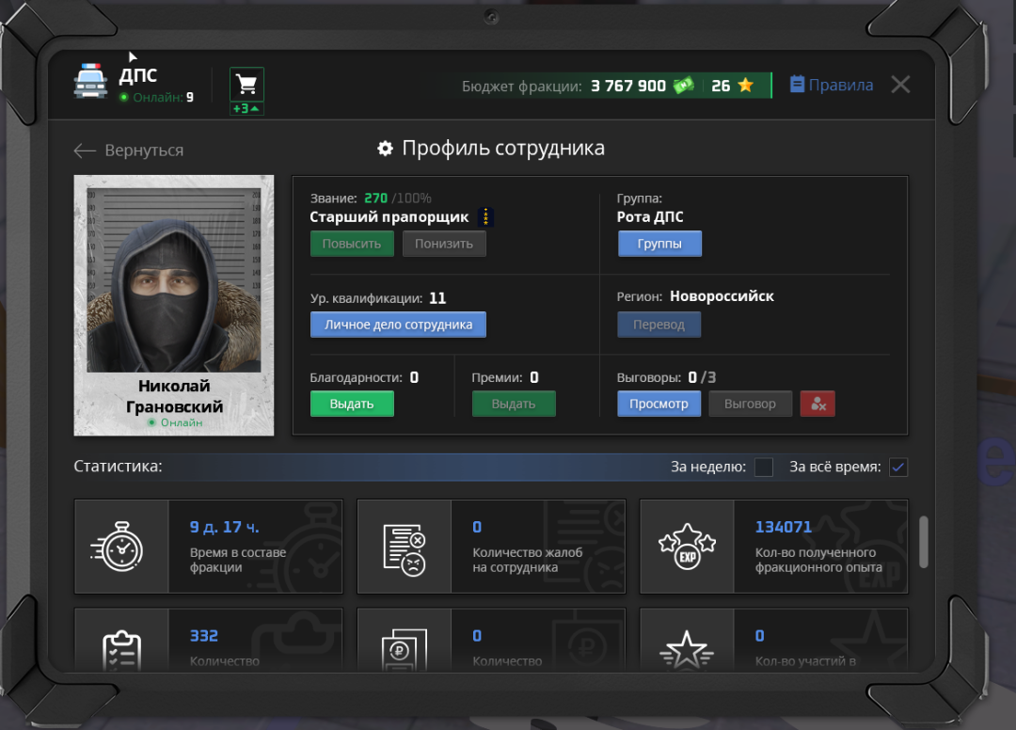Image resolution: width=1016 pixels, height=730 pixels.
Task: Click the gold star rating icon
Action: [746, 86]
